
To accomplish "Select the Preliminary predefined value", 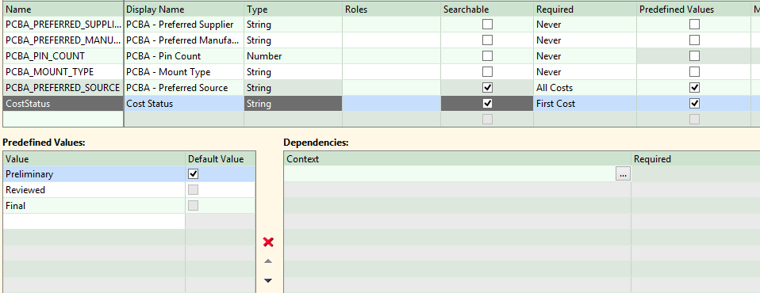I will 94,174.
